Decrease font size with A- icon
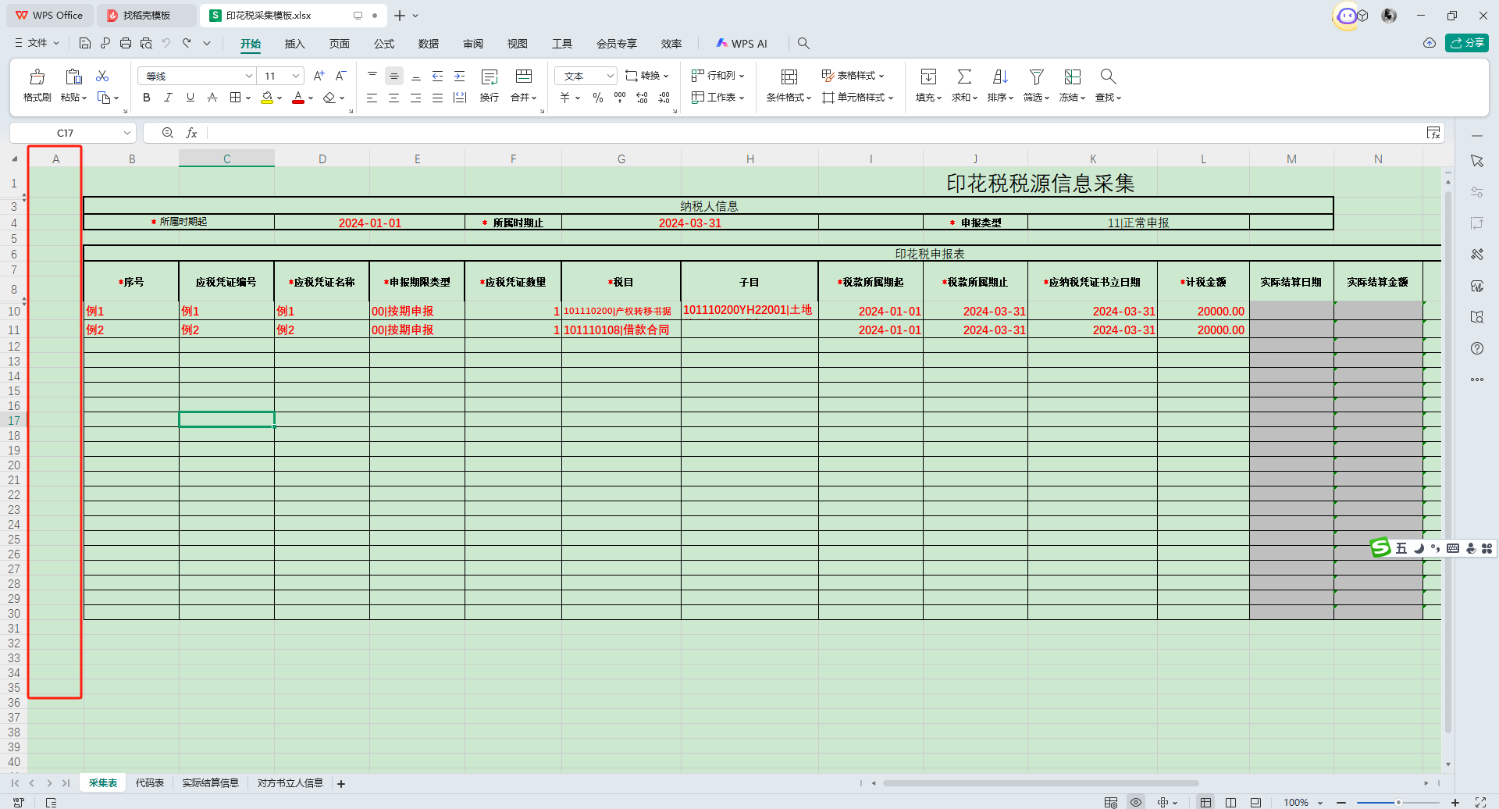Image resolution: width=1499 pixels, height=809 pixels. 340,76
